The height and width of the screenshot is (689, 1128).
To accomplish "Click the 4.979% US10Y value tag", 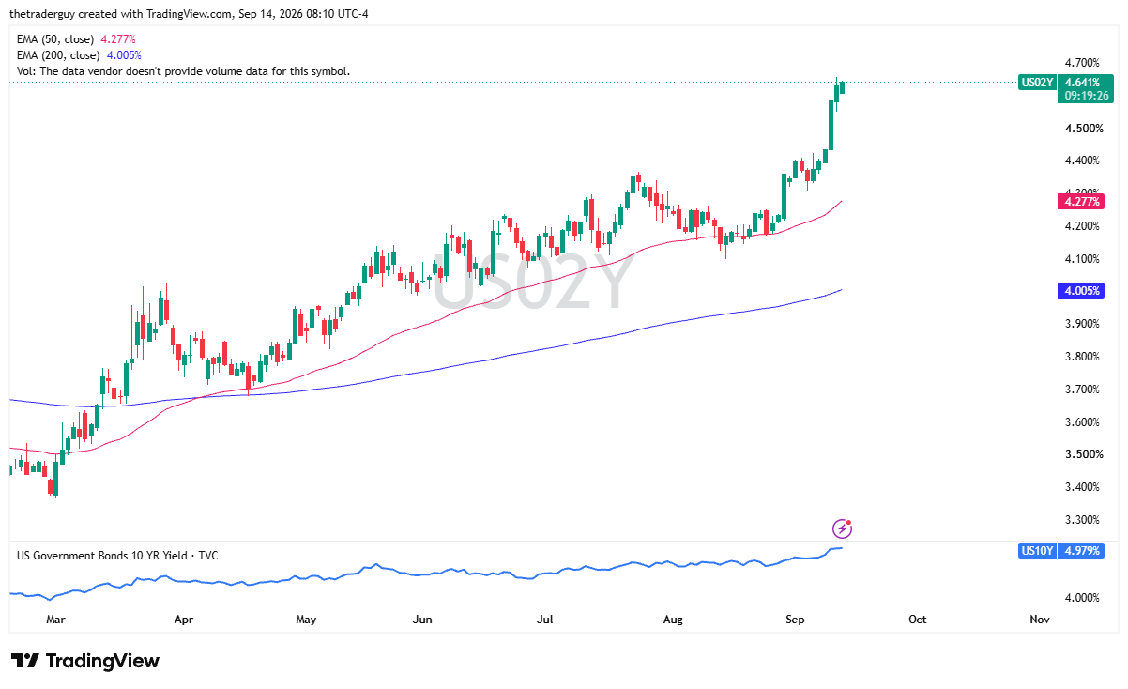I will (1082, 551).
